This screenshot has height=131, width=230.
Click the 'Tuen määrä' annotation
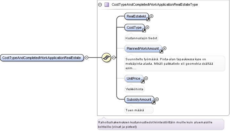pyautogui.click(x=139, y=110)
